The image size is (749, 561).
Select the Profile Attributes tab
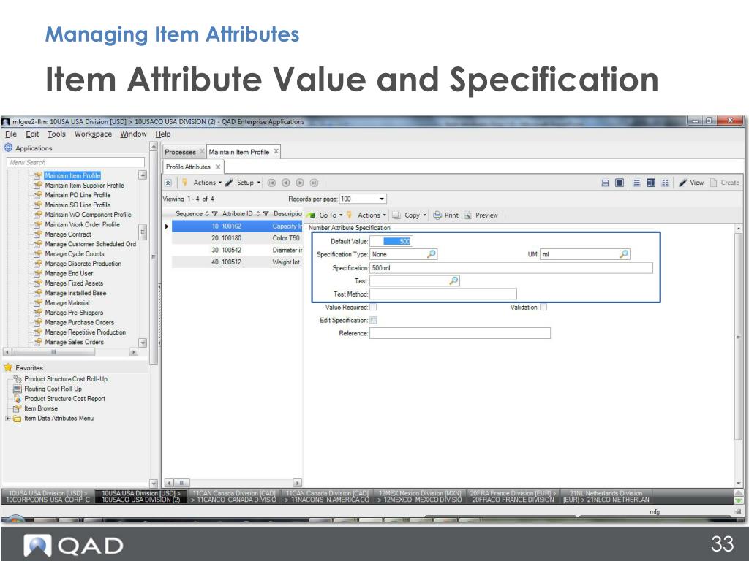coord(188,167)
